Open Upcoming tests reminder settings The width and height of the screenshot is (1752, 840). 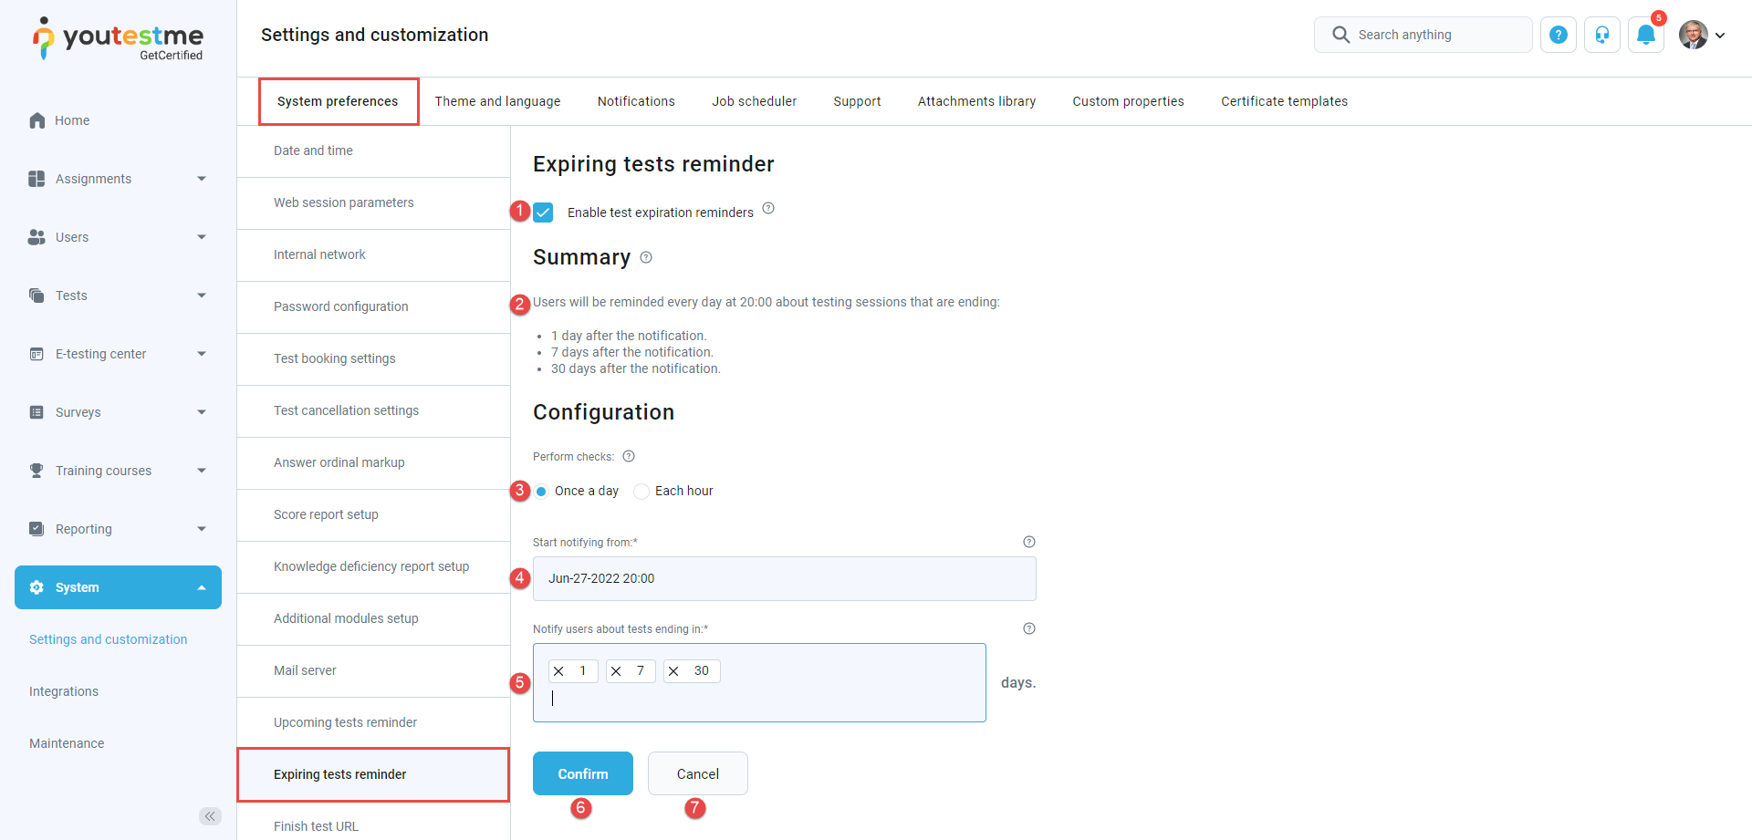[x=345, y=722]
